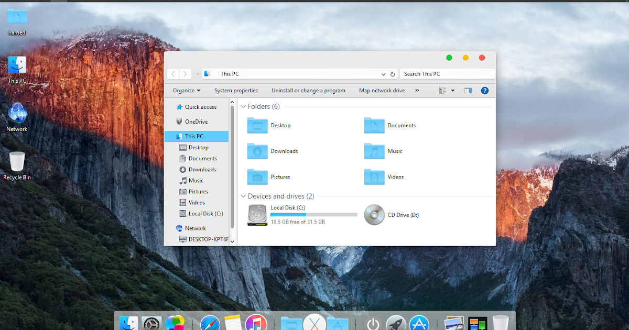This screenshot has width=629, height=330.
Task: Click the scroll-down arrow of navigation pane
Action: (x=233, y=242)
